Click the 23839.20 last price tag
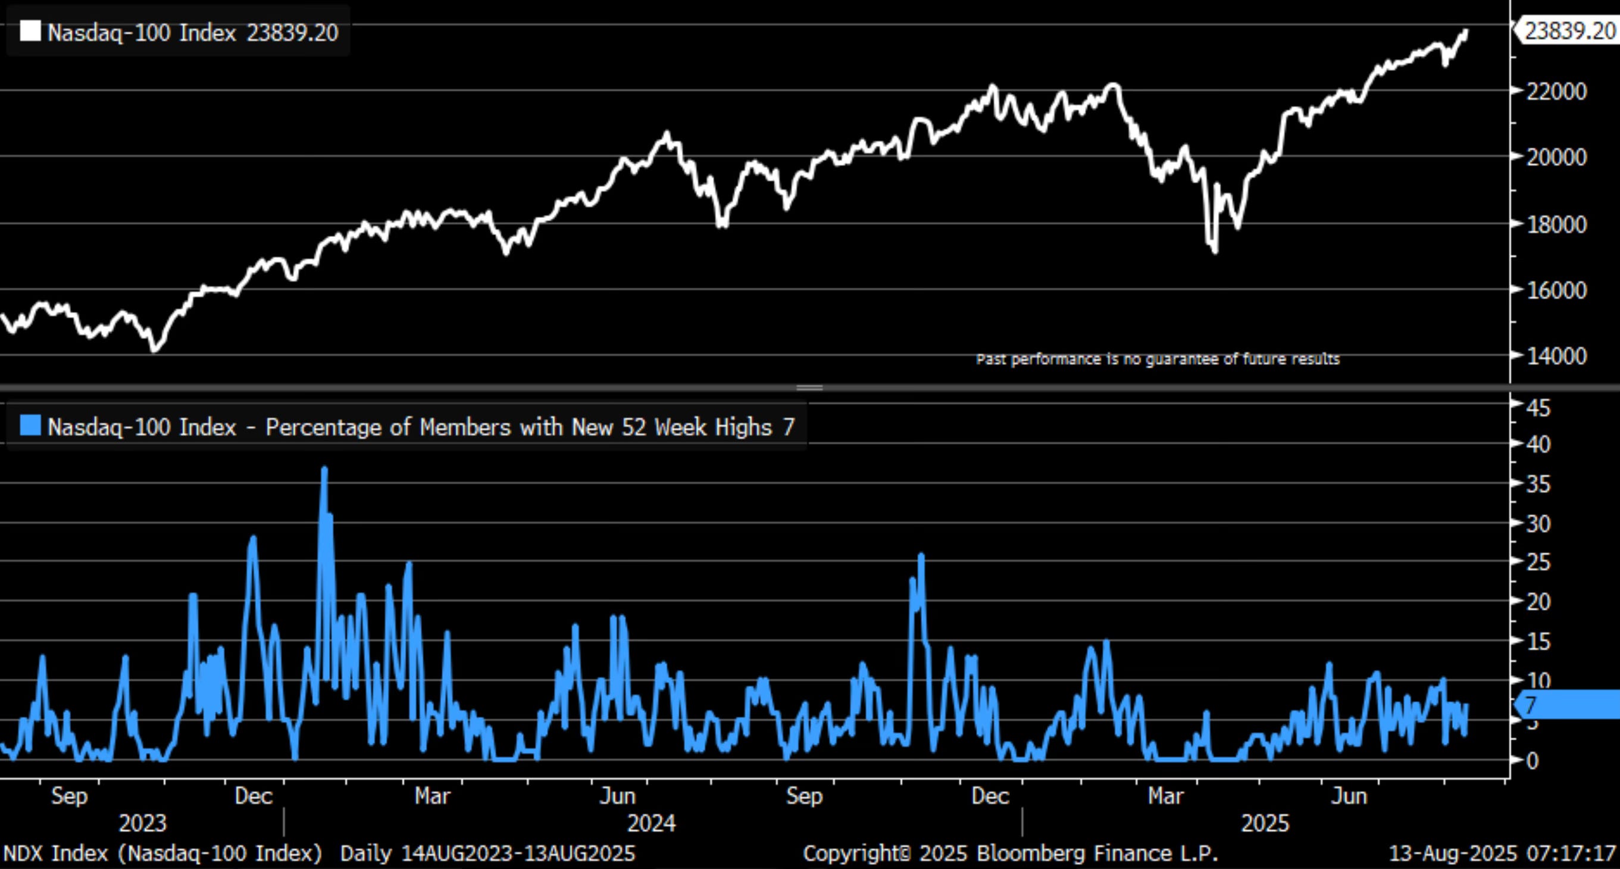The image size is (1620, 869). coord(1568,31)
